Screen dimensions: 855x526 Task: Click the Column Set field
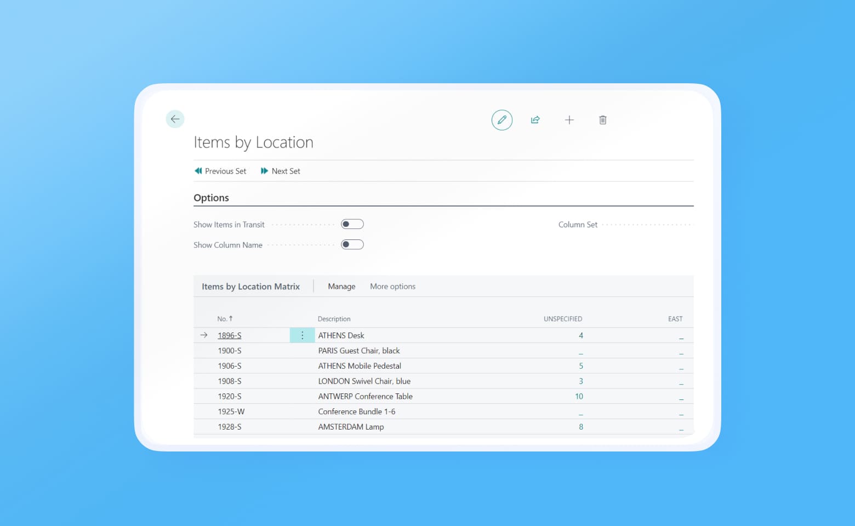[x=626, y=225]
